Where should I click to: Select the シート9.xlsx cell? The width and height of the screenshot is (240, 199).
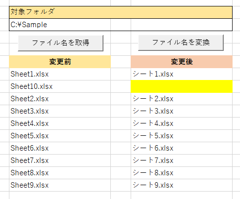click(182, 185)
